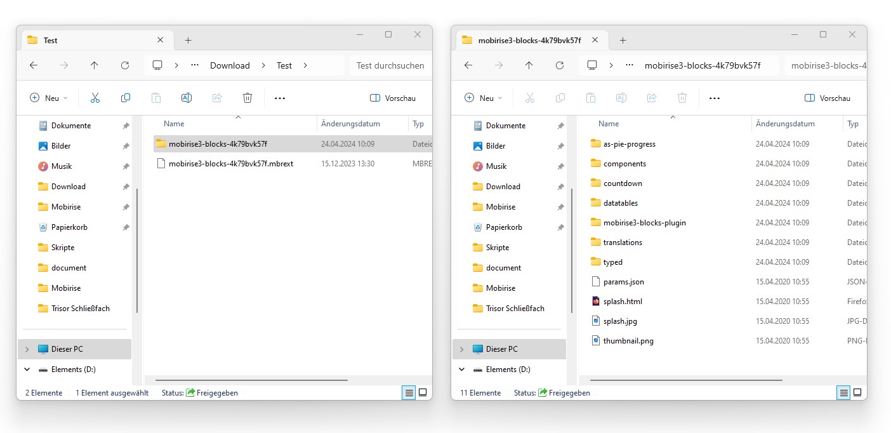The width and height of the screenshot is (891, 433).
Task: Click Download in the Test window breadcrumb
Action: click(230, 65)
